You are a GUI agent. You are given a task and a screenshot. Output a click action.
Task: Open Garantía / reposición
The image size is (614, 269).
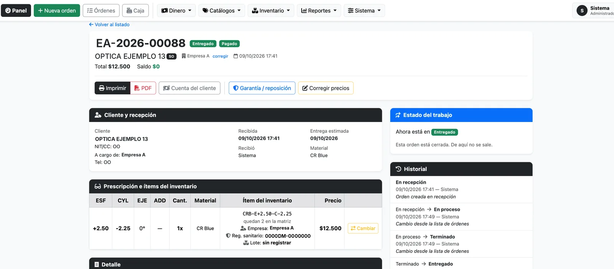[262, 88]
